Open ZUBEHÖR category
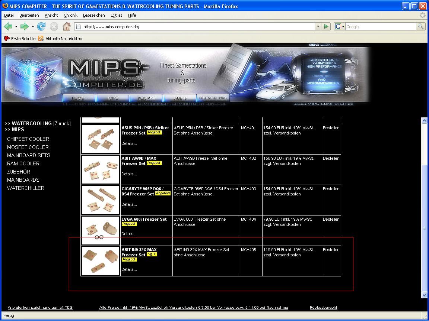 click(19, 172)
